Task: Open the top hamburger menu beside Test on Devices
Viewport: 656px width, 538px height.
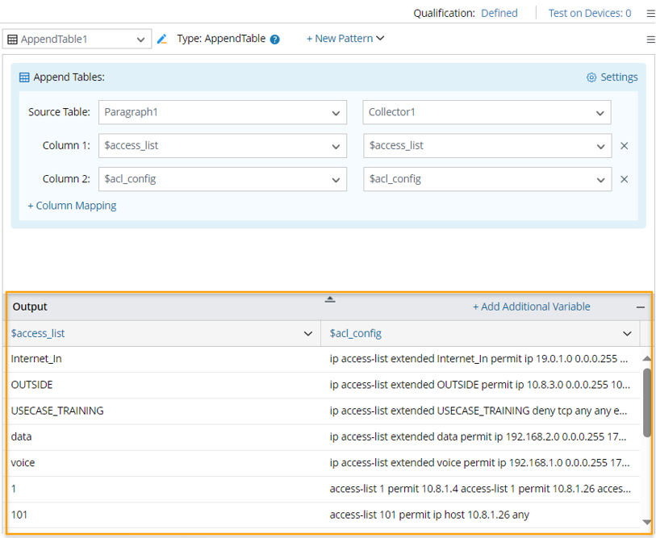Action: tap(650, 13)
